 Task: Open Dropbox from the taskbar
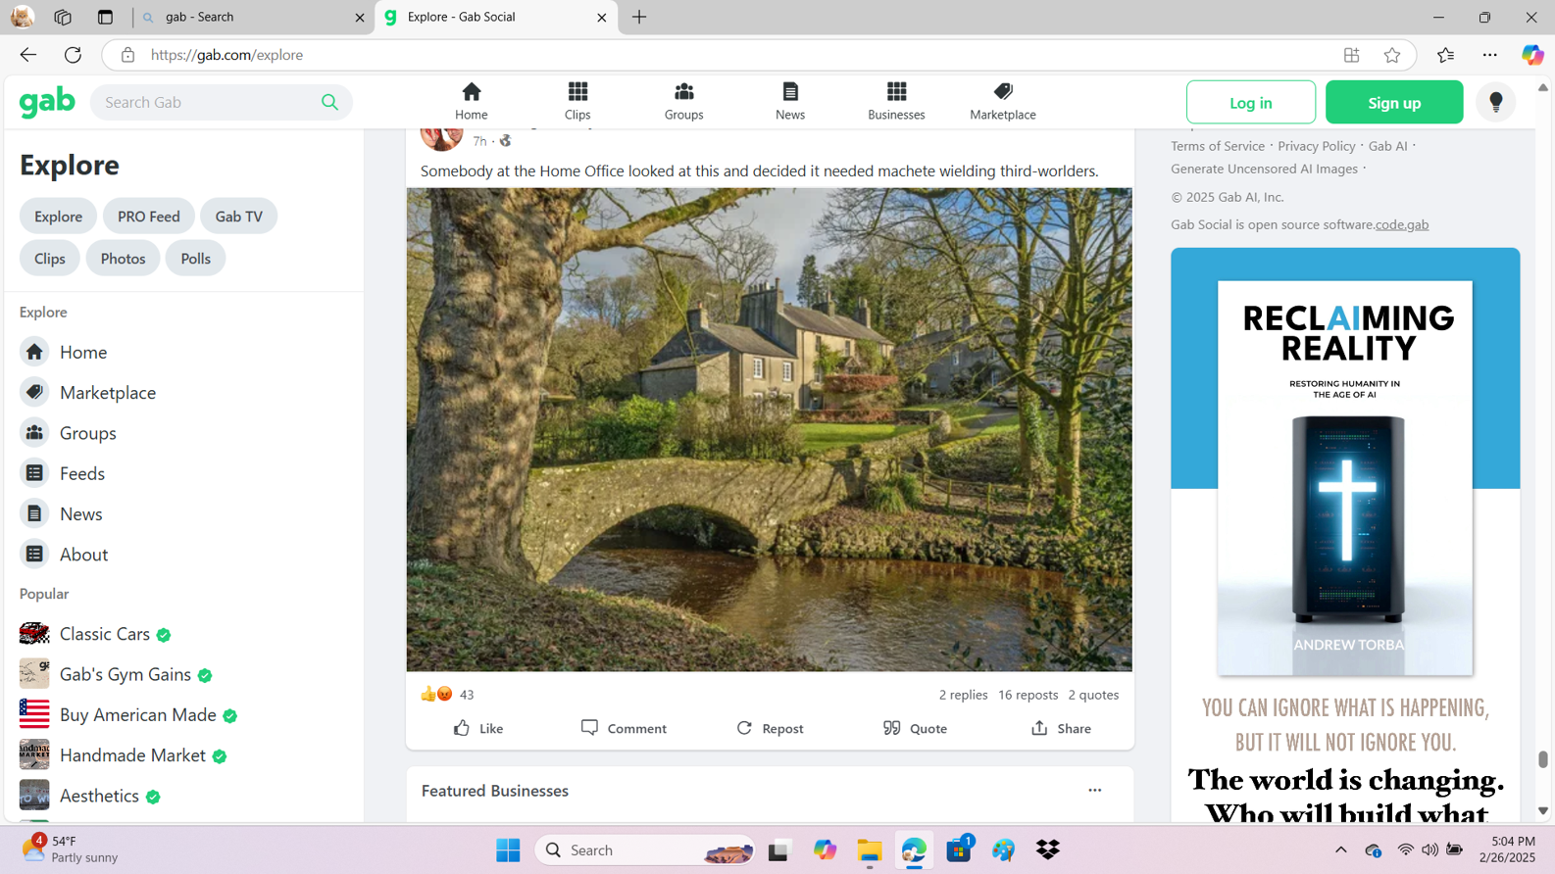point(1048,850)
